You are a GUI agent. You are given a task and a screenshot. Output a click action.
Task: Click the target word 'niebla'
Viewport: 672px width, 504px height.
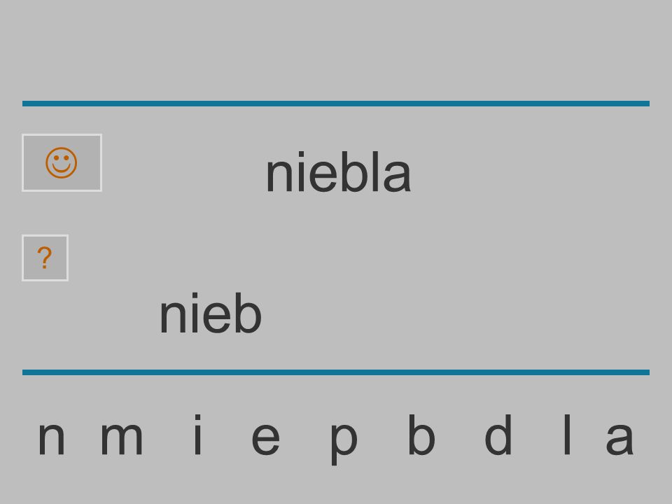(x=339, y=172)
